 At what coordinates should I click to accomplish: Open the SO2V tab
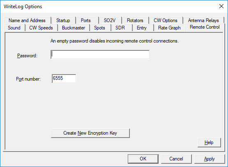click(x=110, y=20)
